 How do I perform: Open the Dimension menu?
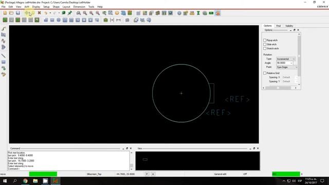(79, 7)
